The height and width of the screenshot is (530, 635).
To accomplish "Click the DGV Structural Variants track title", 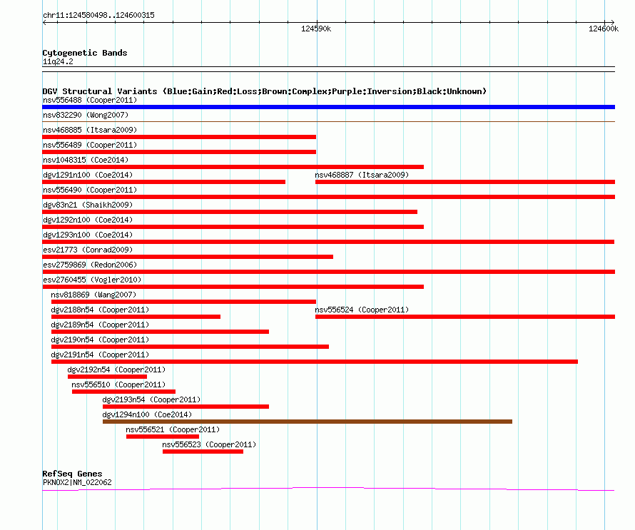I will pos(265,91).
